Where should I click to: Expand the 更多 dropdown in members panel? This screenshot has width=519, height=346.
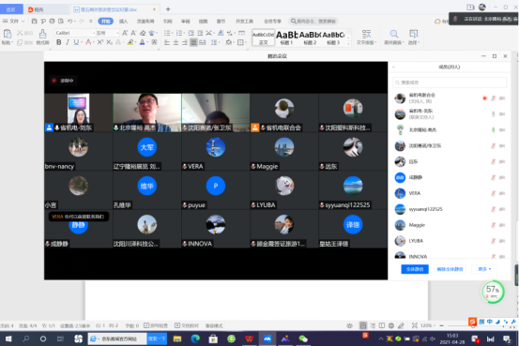point(484,269)
